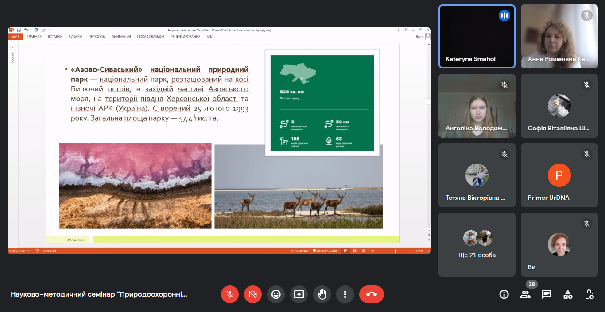Open more options three-dot menu

tap(345, 294)
